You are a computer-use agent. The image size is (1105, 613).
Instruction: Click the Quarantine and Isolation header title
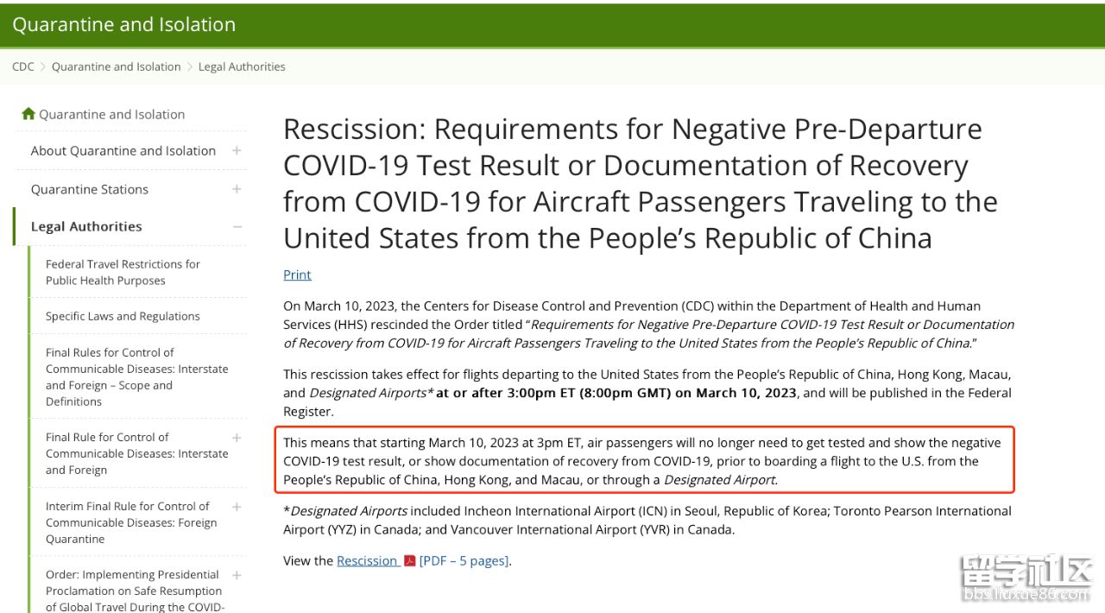coord(123,24)
